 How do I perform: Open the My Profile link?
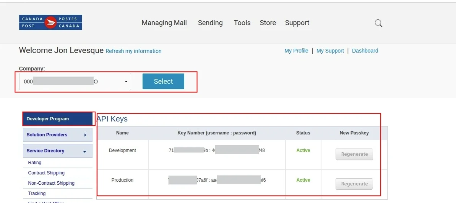[x=296, y=51]
